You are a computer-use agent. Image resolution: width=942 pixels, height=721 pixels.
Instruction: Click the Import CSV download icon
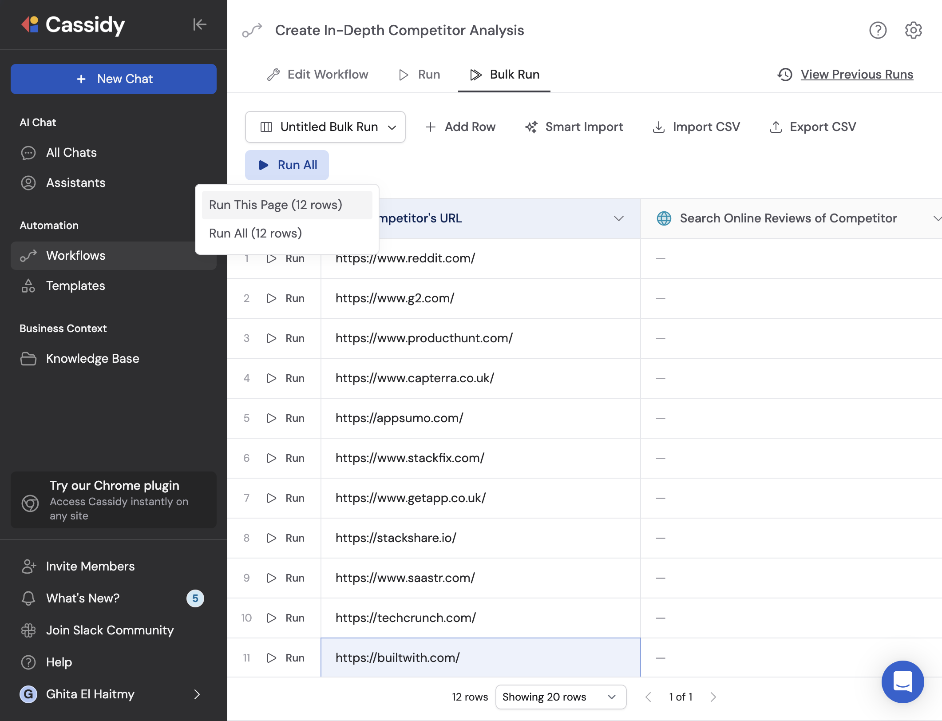(659, 127)
